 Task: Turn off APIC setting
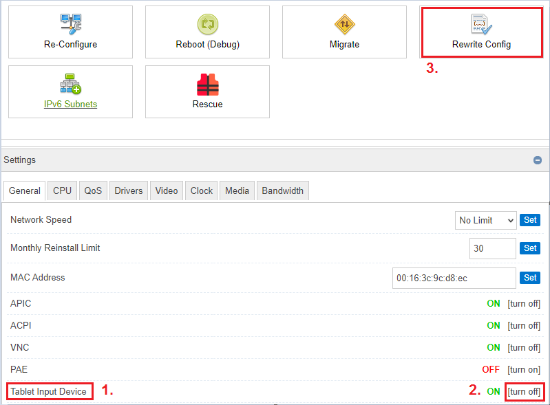click(524, 303)
